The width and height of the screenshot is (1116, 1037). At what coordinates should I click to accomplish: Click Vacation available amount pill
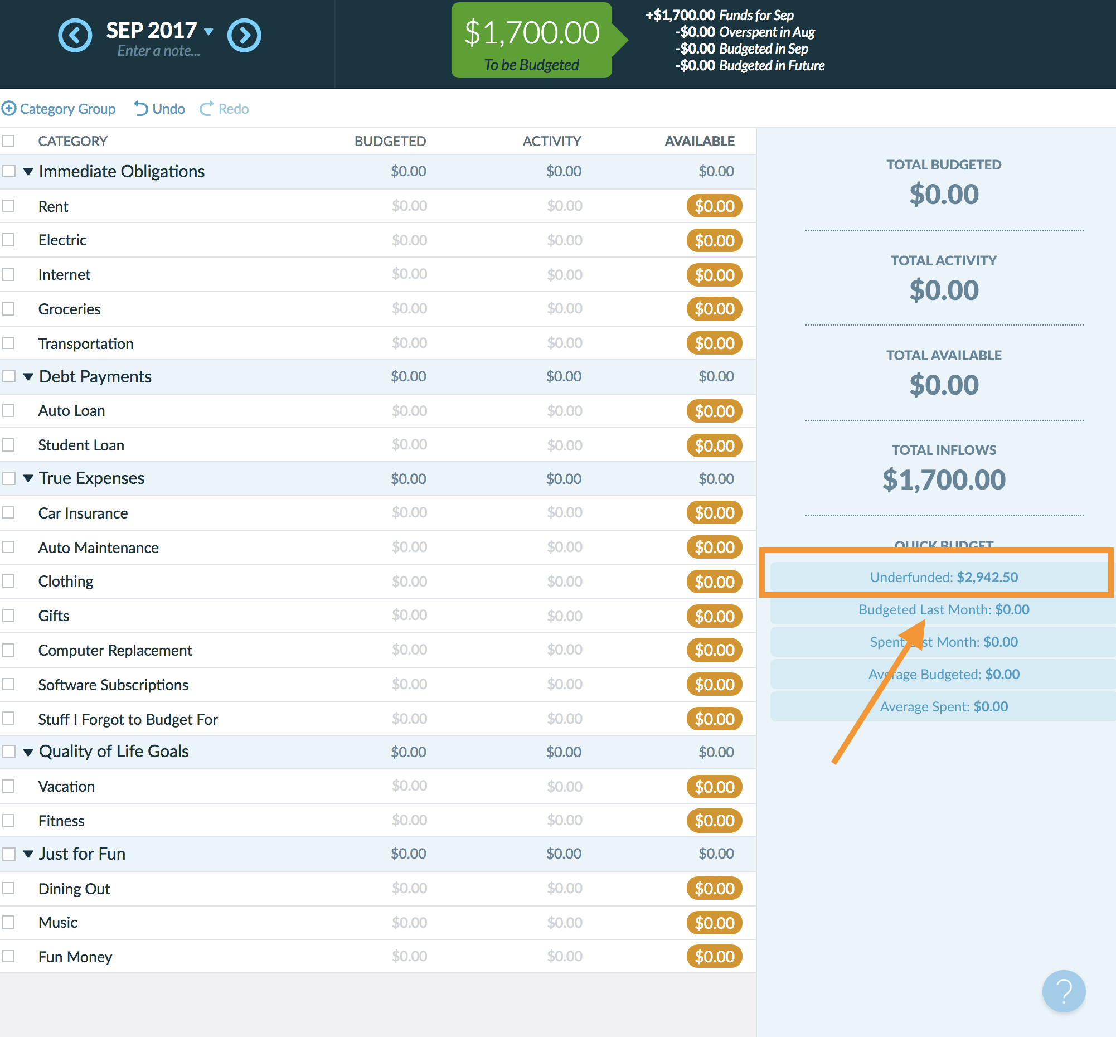[714, 787]
